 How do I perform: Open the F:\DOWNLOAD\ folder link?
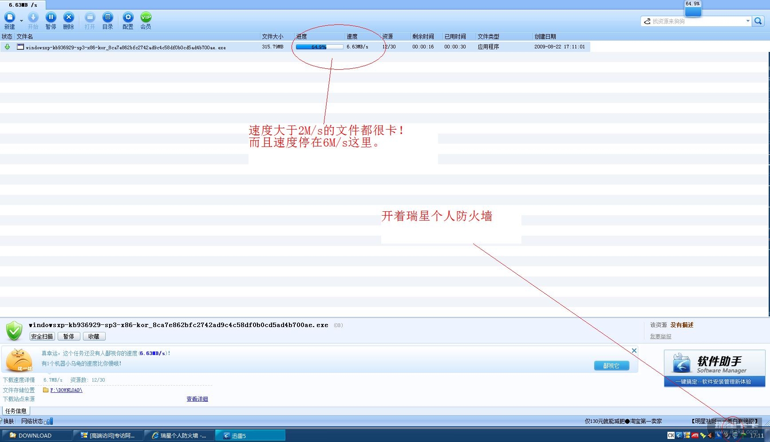(66, 390)
